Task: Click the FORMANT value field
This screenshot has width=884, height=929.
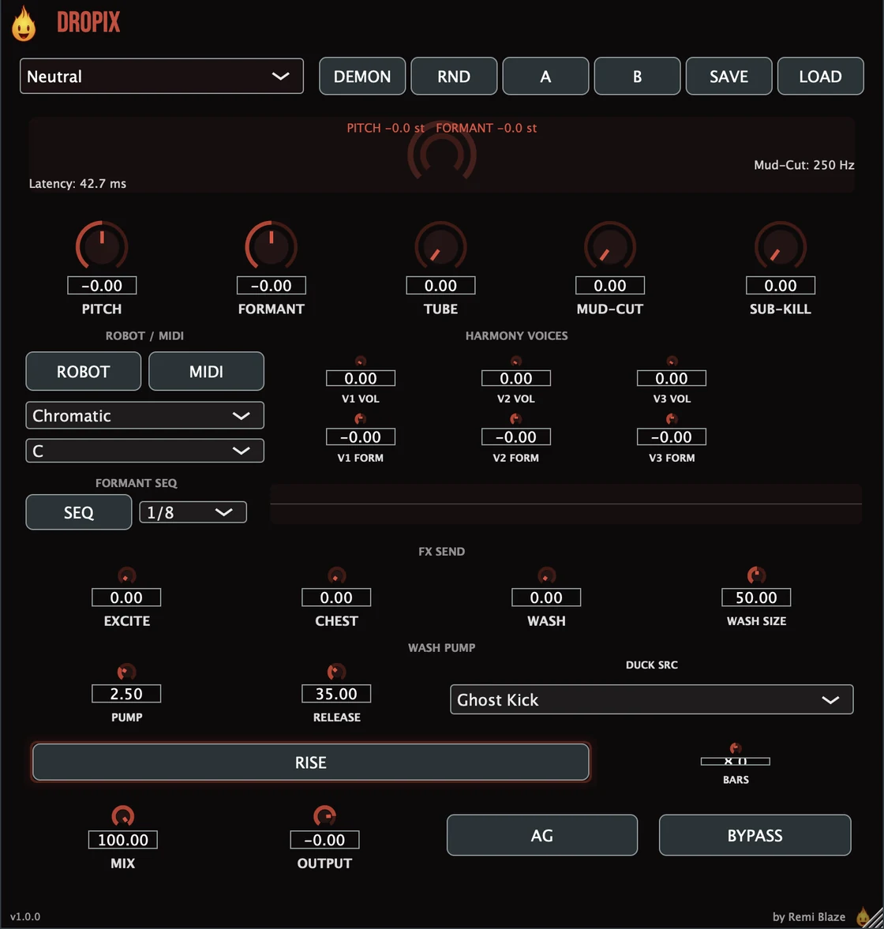Action: click(272, 286)
